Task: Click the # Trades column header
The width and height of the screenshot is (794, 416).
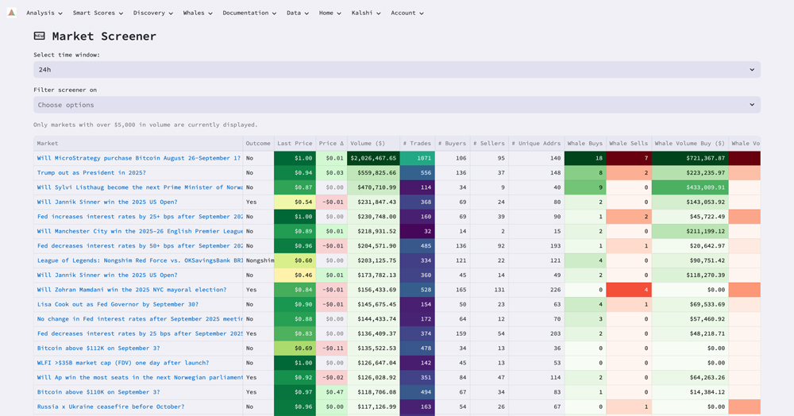Action: [416, 144]
